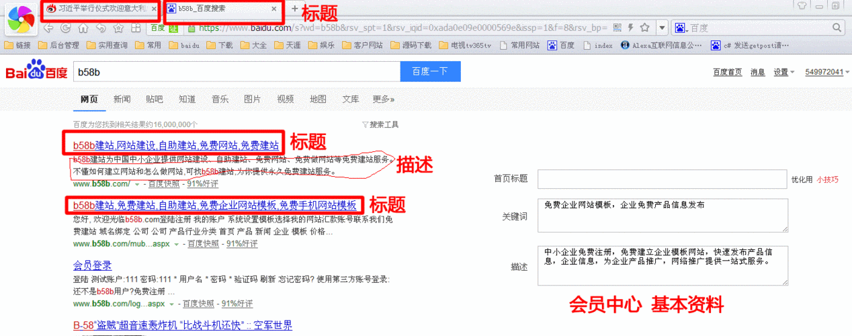Open the 电视tv365tv bookmarks folder
Screen dimensions: 852x336
(x=464, y=46)
